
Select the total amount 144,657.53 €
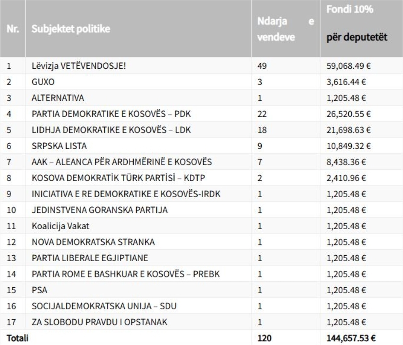click(351, 338)
